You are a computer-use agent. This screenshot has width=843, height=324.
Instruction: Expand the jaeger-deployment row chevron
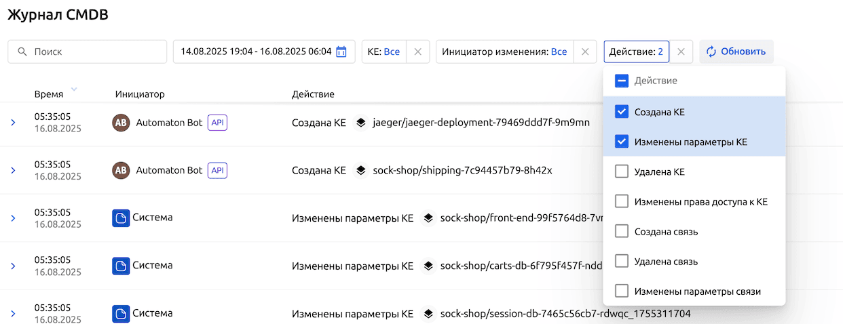tap(13, 123)
